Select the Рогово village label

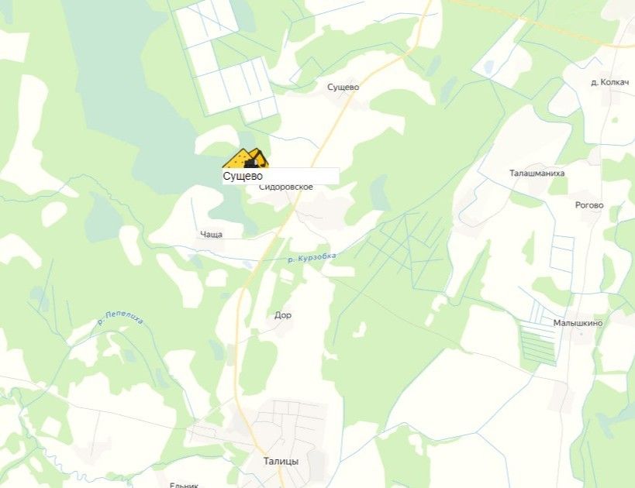[589, 205]
